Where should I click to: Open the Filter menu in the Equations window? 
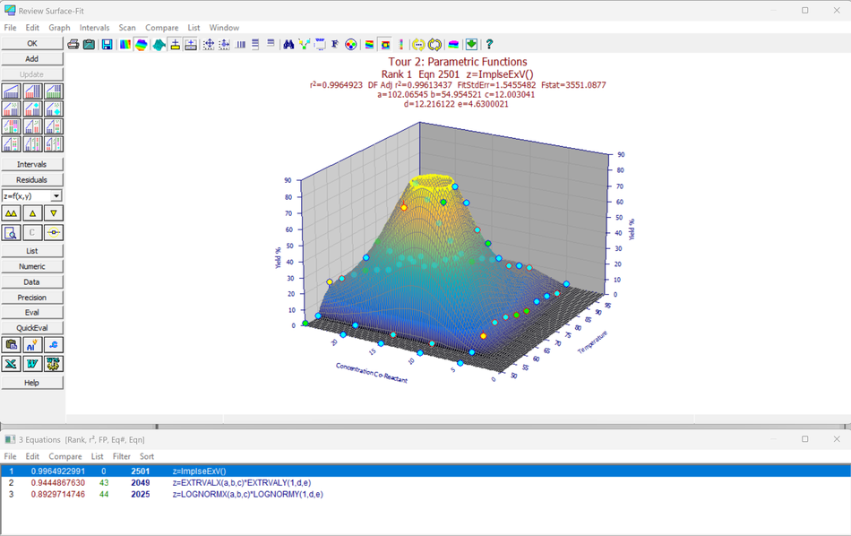coord(122,457)
